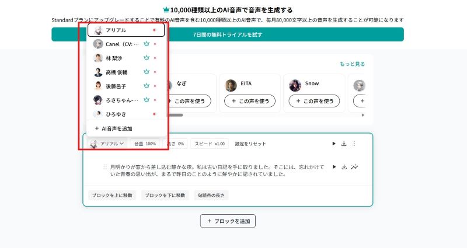Click ブロックを上に移動 button
467x248 pixels.
112,195
